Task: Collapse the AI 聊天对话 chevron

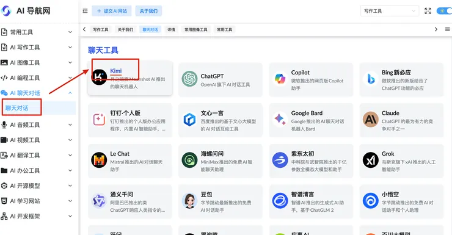Action: click(70, 93)
